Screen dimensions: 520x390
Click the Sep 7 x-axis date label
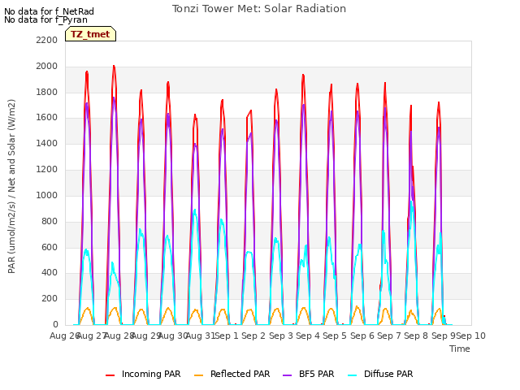click(389, 336)
